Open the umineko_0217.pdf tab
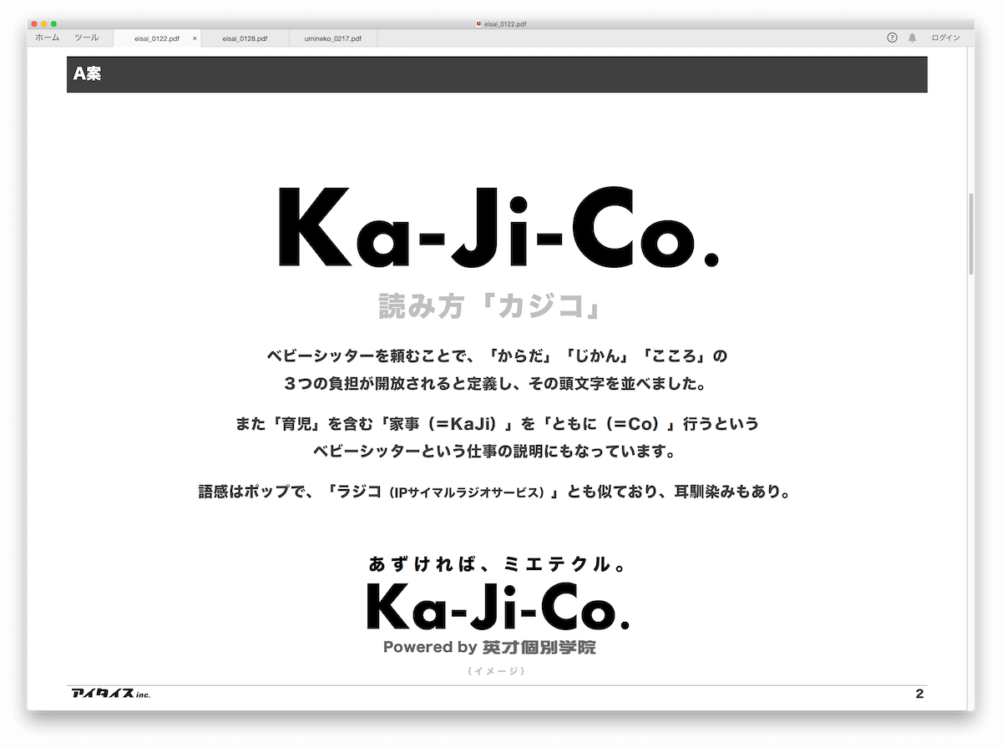This screenshot has height=747, width=1002. (x=332, y=38)
